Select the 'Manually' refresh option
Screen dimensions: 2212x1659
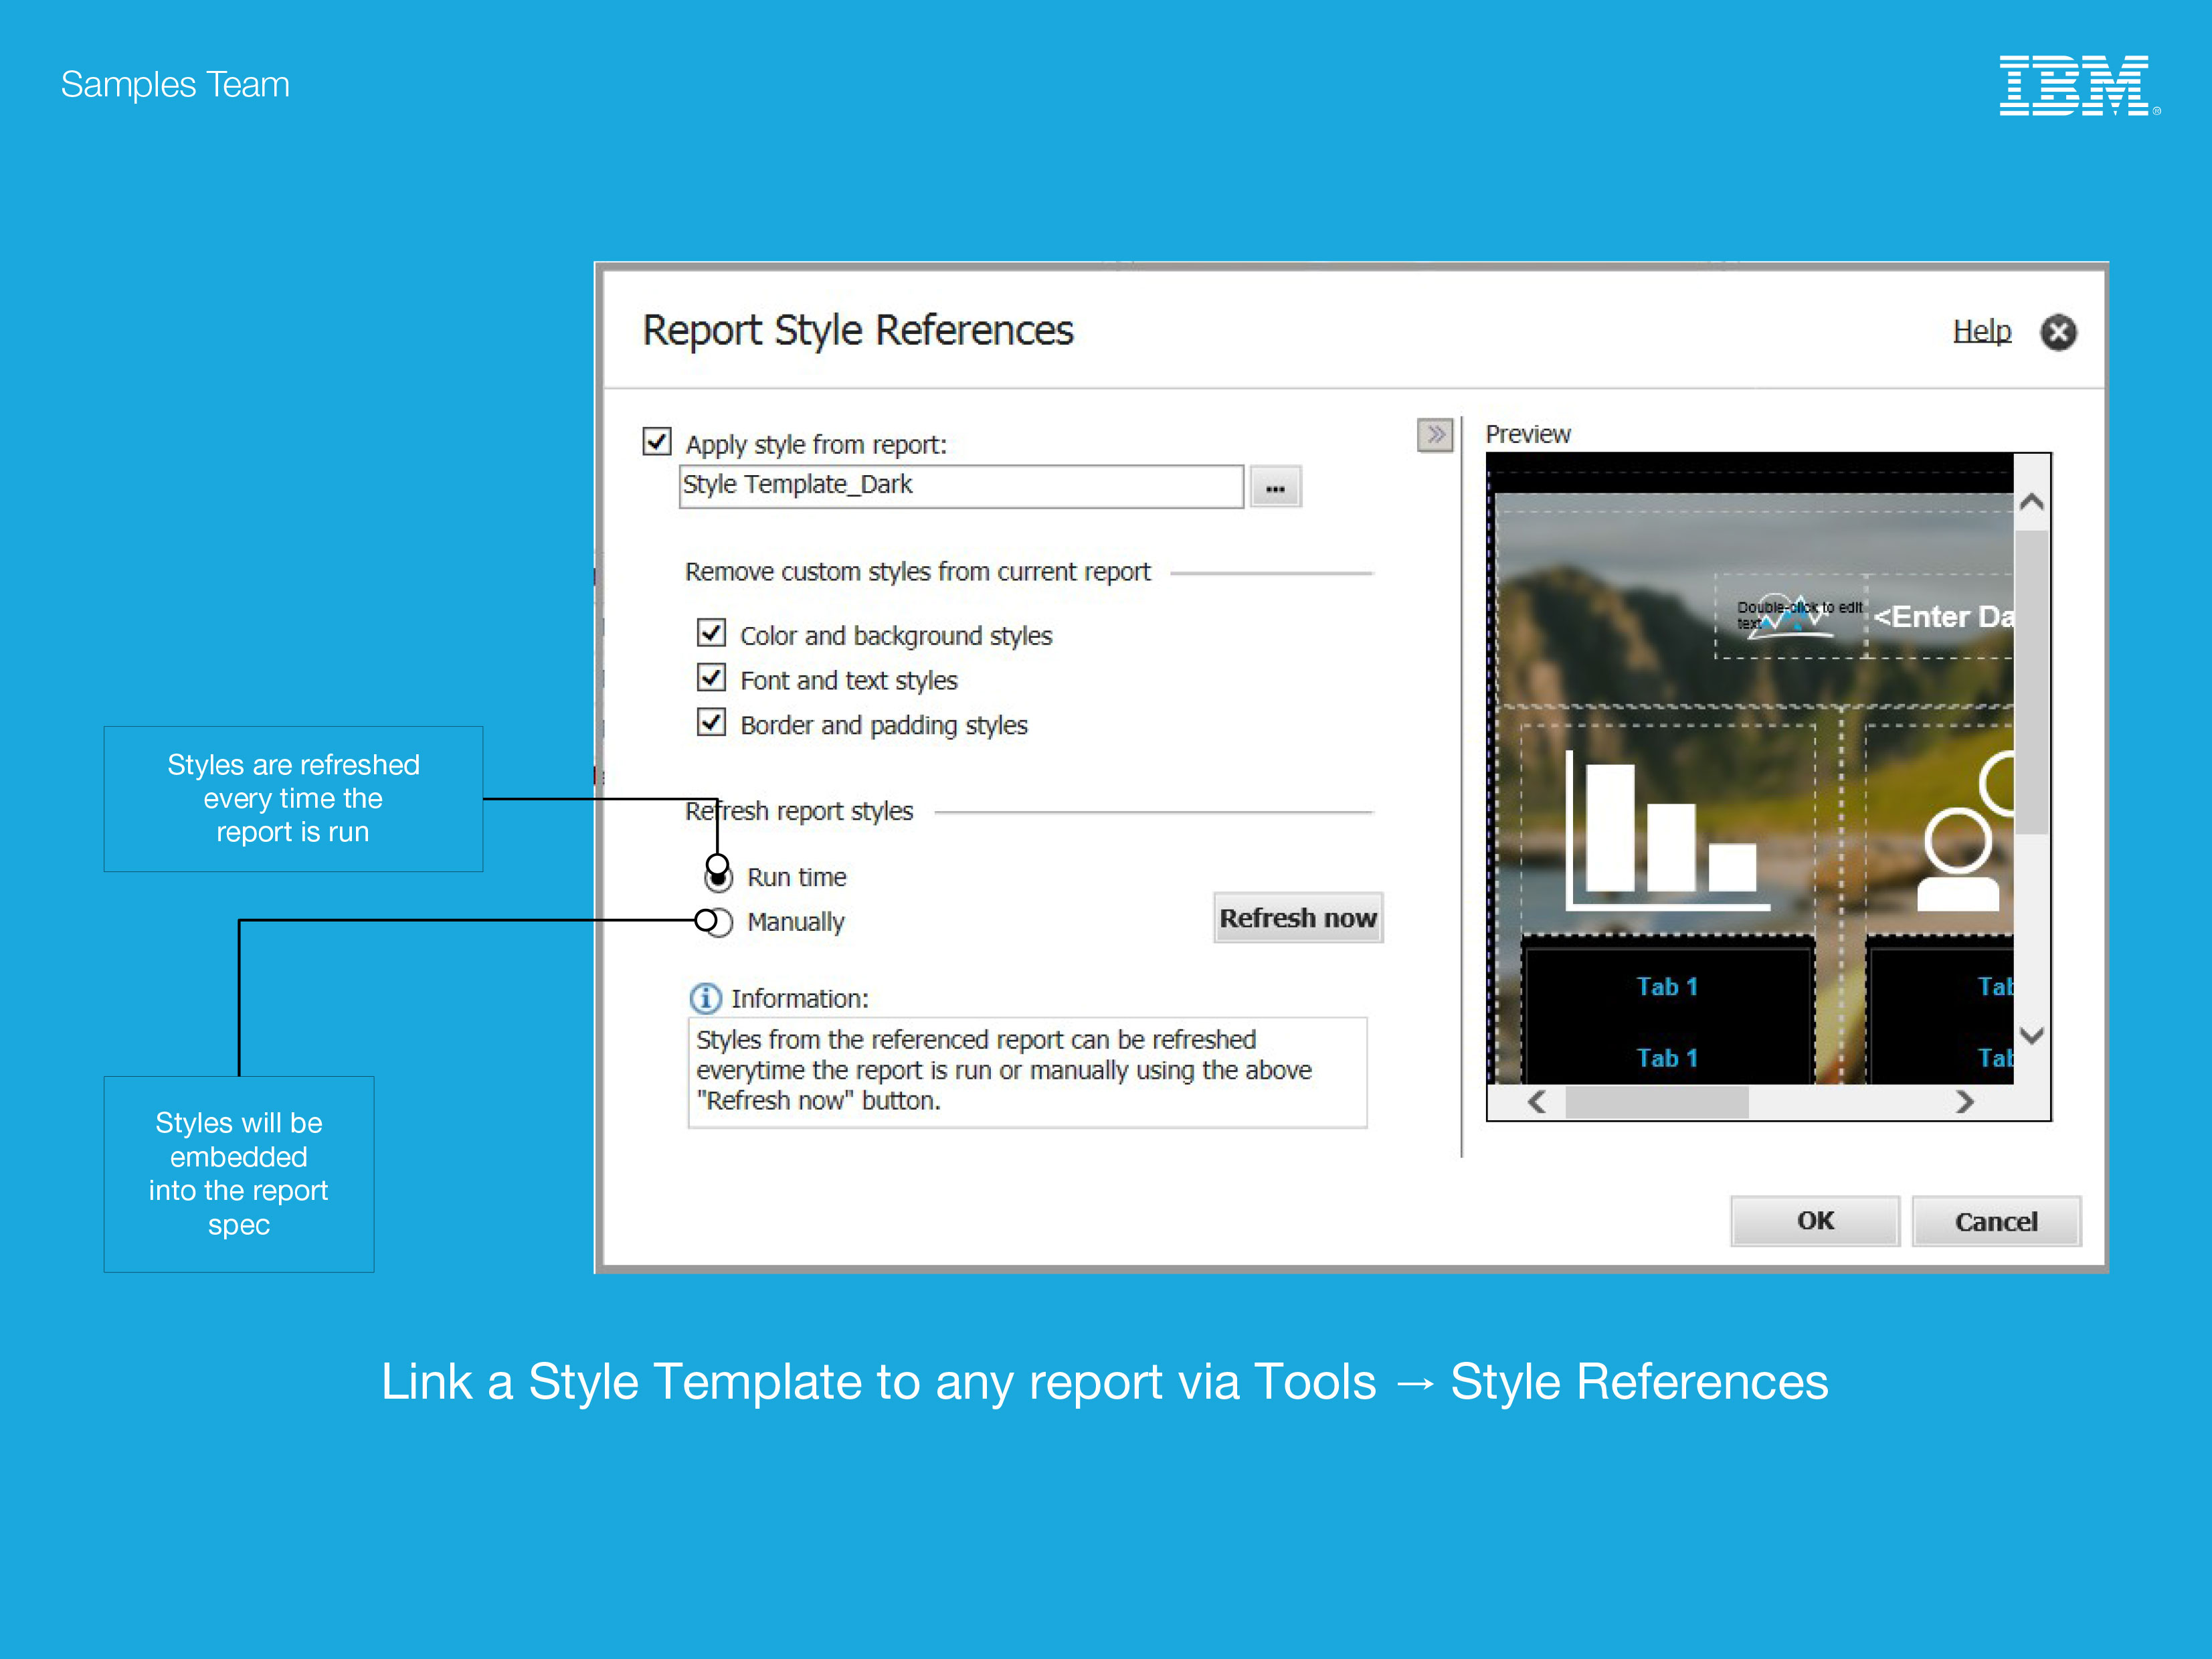(x=717, y=921)
